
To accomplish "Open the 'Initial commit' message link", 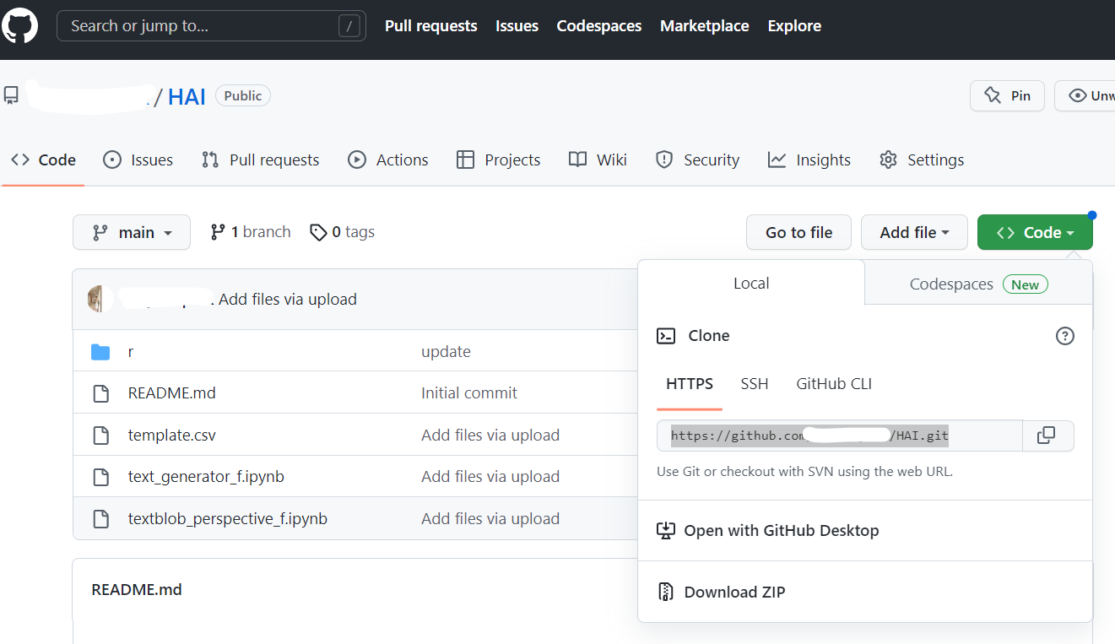I will coord(469,393).
